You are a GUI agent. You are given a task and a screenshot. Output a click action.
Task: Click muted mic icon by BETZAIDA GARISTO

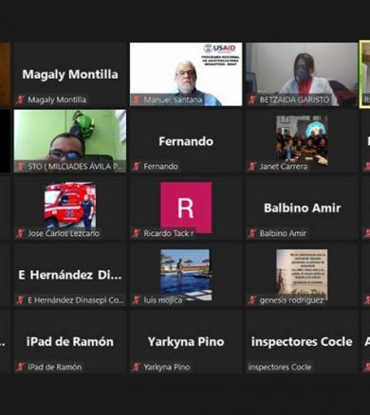252,99
